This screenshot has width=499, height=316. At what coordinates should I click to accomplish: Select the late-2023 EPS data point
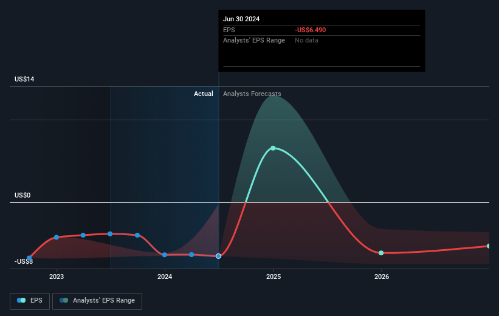coord(137,235)
